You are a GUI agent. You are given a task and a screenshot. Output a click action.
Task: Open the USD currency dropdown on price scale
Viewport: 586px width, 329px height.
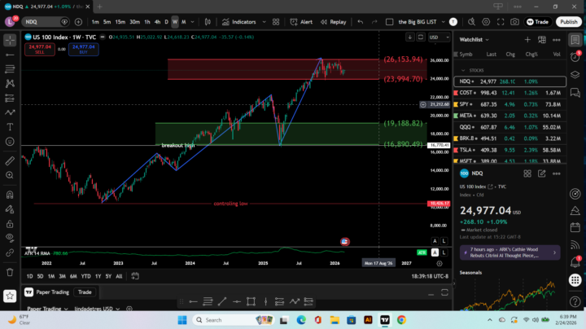(435, 37)
